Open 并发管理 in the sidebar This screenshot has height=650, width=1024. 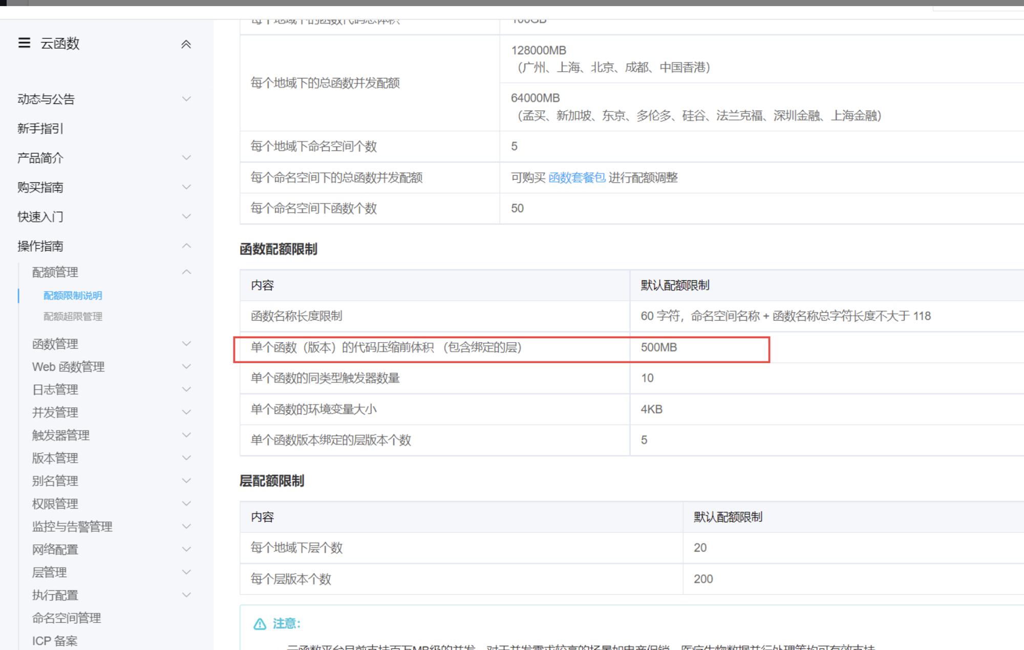[x=55, y=412]
